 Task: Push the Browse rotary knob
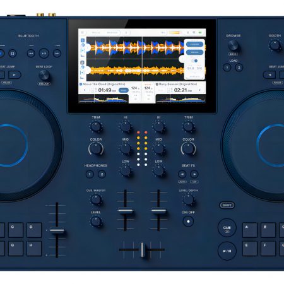233,45
